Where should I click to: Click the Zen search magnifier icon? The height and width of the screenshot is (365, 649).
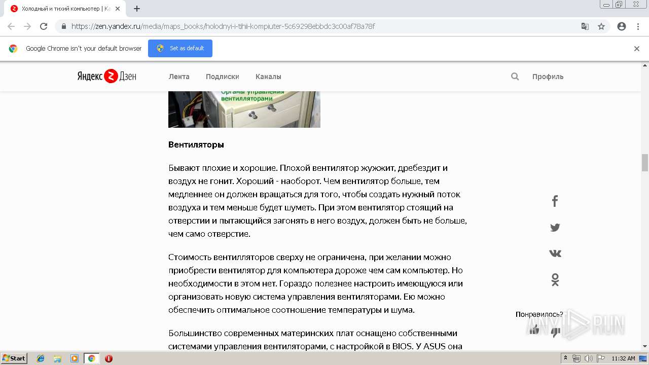[515, 77]
